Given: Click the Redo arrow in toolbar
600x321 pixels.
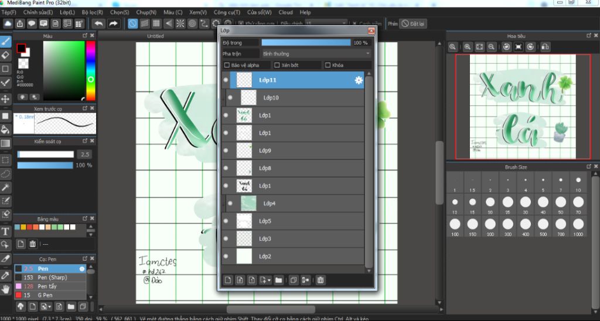Looking at the screenshot, I should pyautogui.click(x=113, y=23).
